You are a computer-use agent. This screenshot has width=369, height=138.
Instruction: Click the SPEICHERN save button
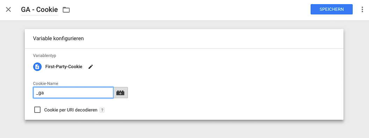[x=331, y=9]
